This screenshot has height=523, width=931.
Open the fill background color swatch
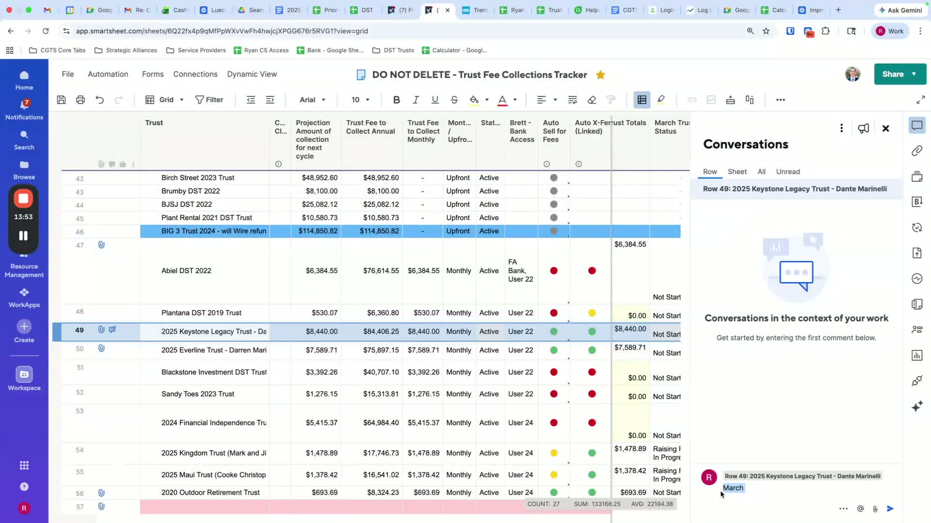[x=474, y=100]
